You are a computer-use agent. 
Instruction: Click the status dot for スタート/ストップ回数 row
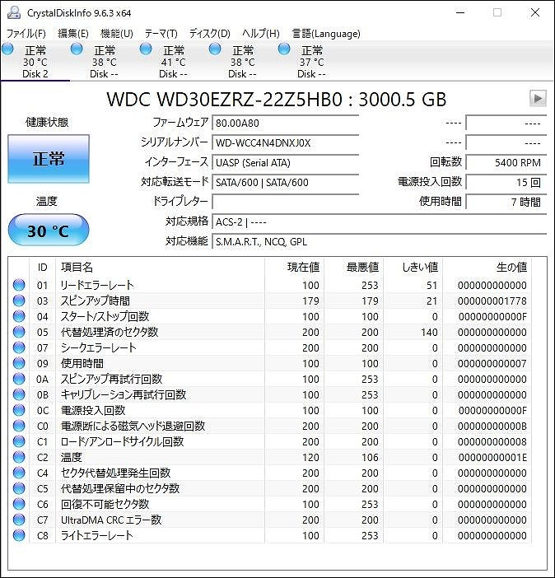click(x=19, y=316)
